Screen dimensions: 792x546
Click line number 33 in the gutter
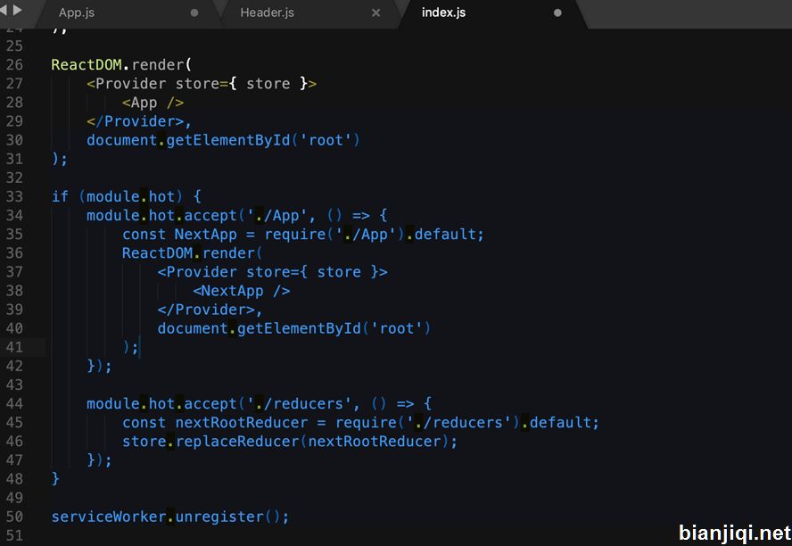[14, 196]
